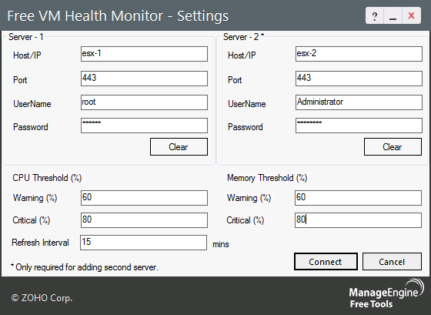Viewport: 431px width, 315px height.
Task: Click the Server 1 Port field
Action: (144, 79)
